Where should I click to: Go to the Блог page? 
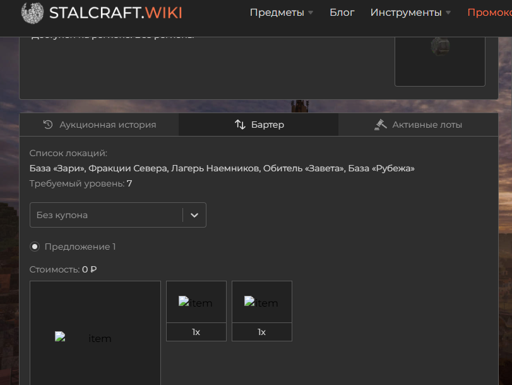click(x=342, y=13)
